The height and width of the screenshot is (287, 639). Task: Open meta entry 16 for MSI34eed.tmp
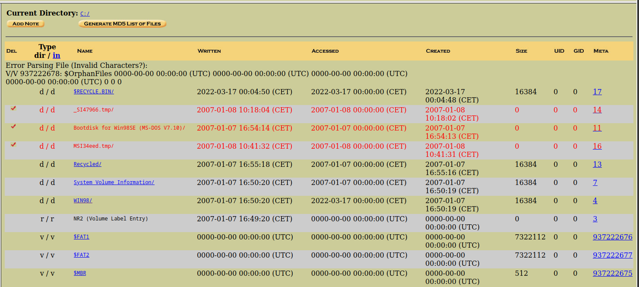tap(597, 146)
